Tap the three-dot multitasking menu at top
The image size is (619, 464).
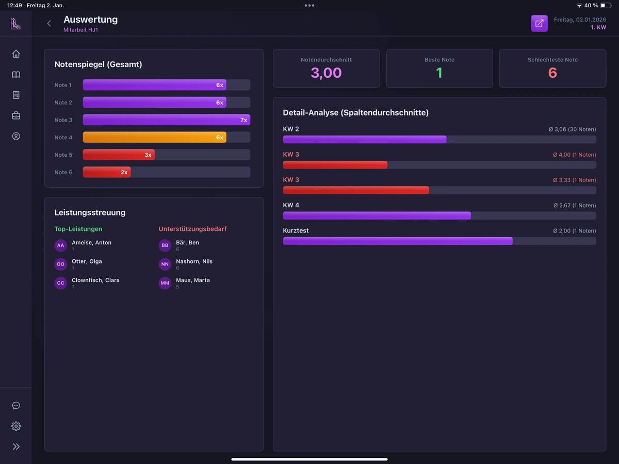point(309,5)
